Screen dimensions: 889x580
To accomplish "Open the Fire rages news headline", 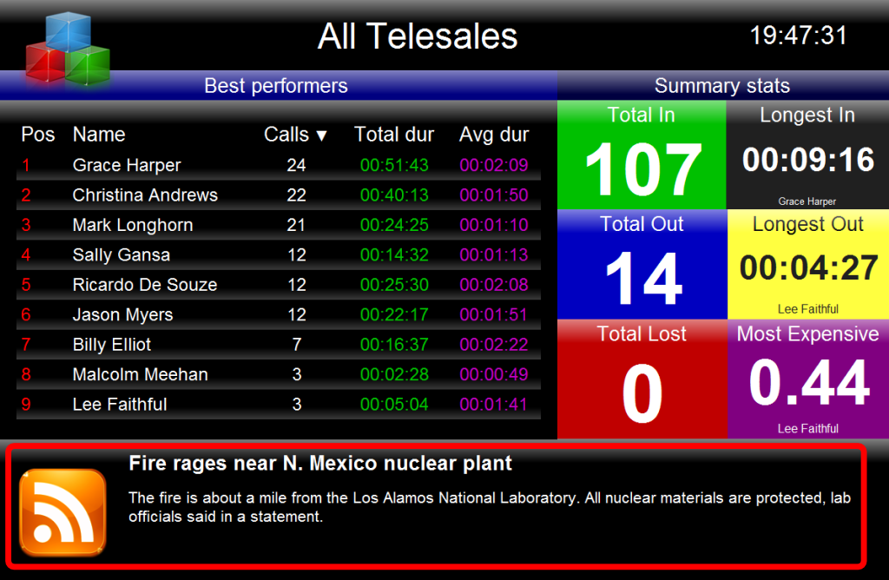I will pos(320,464).
